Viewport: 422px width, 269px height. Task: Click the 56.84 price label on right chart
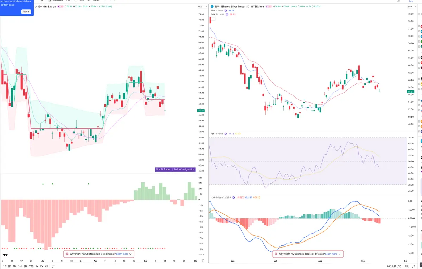click(411, 92)
